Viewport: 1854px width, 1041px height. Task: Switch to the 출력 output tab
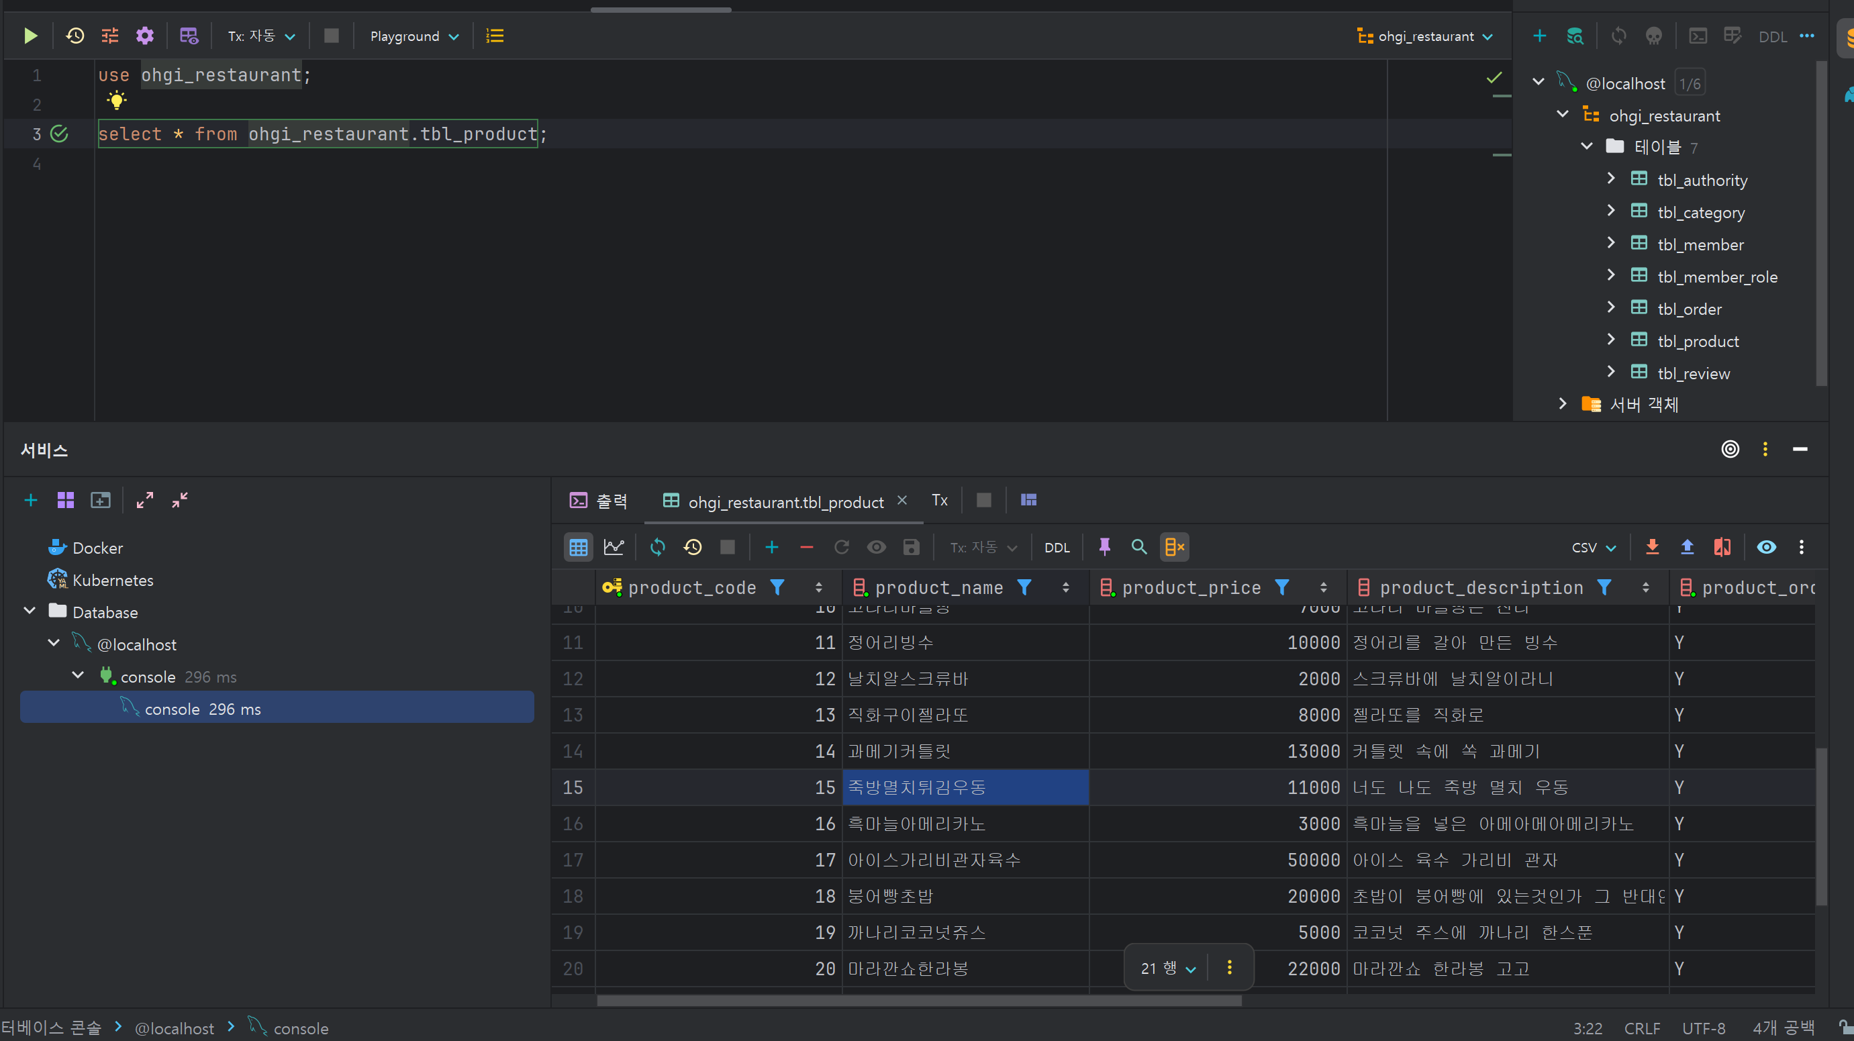click(599, 501)
